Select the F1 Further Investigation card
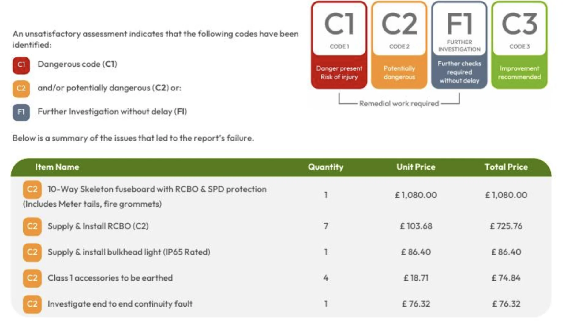Viewport: 573px width, 327px height. pyautogui.click(x=459, y=45)
